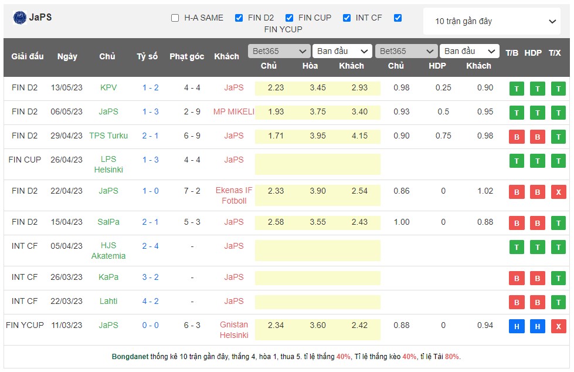Enable the H-A SAME checkbox

[175, 18]
